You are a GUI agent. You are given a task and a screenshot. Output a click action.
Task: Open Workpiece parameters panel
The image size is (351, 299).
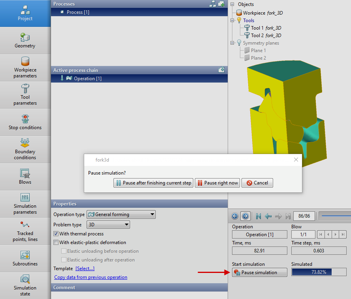25,68
